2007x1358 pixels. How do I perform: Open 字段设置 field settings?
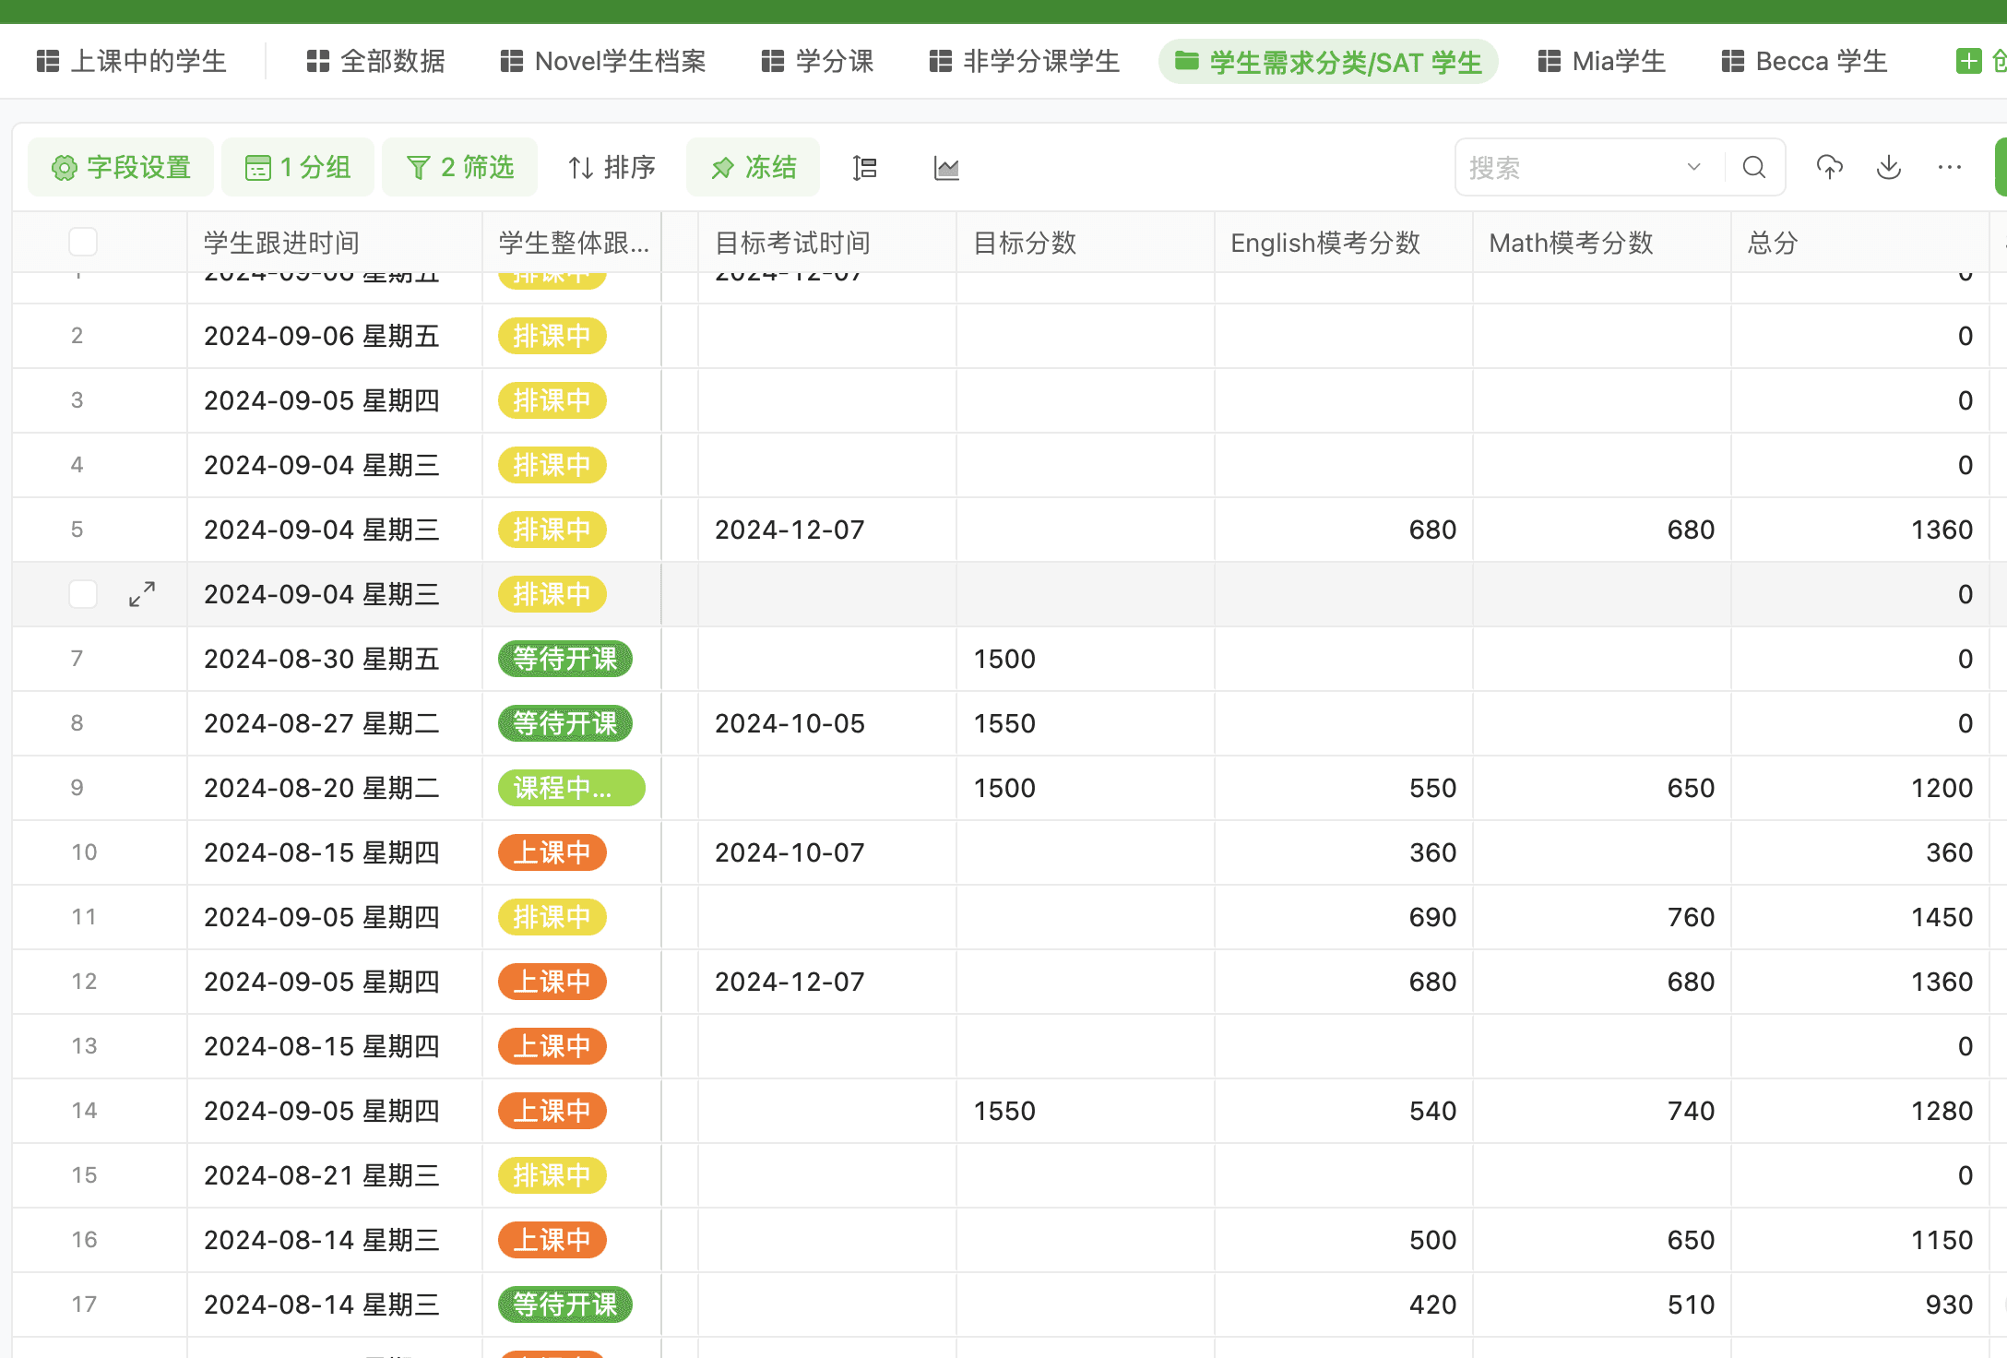tap(121, 167)
